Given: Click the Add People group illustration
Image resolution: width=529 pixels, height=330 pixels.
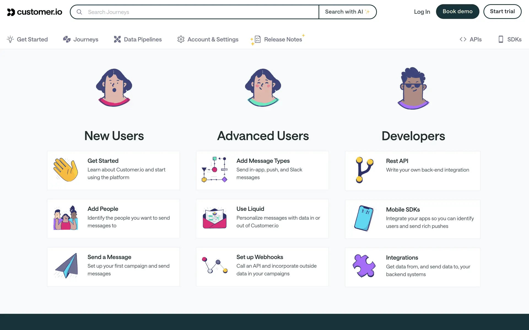Looking at the screenshot, I should pyautogui.click(x=66, y=218).
